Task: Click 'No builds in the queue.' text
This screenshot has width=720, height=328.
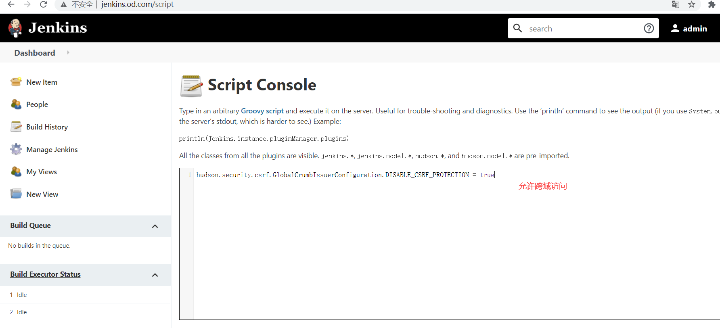Action: (40, 246)
